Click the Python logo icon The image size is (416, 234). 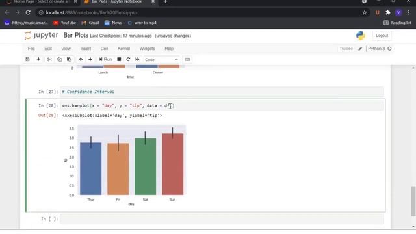tap(361, 36)
